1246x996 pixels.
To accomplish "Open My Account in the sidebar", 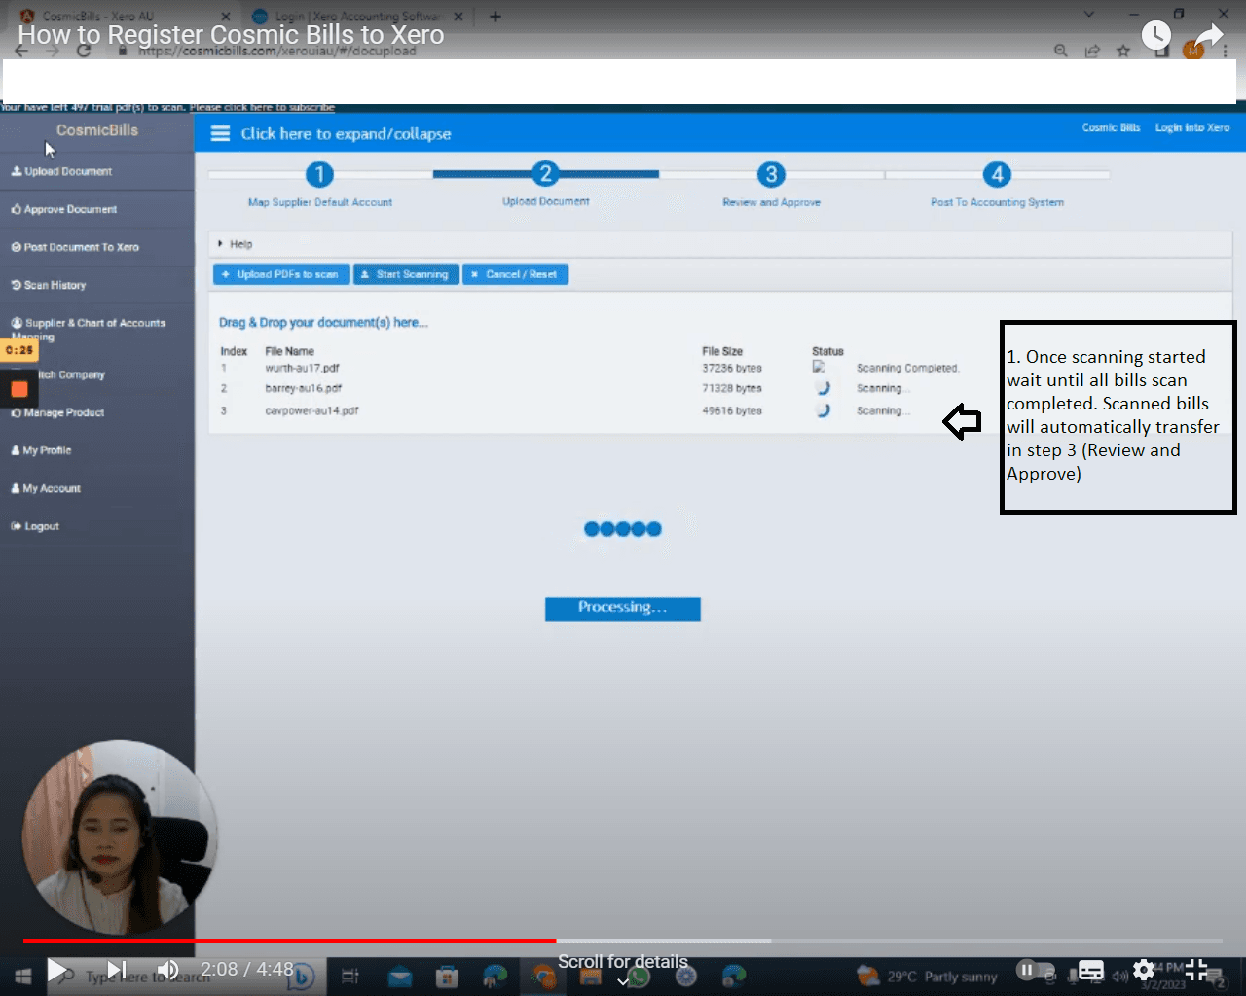I will (46, 488).
